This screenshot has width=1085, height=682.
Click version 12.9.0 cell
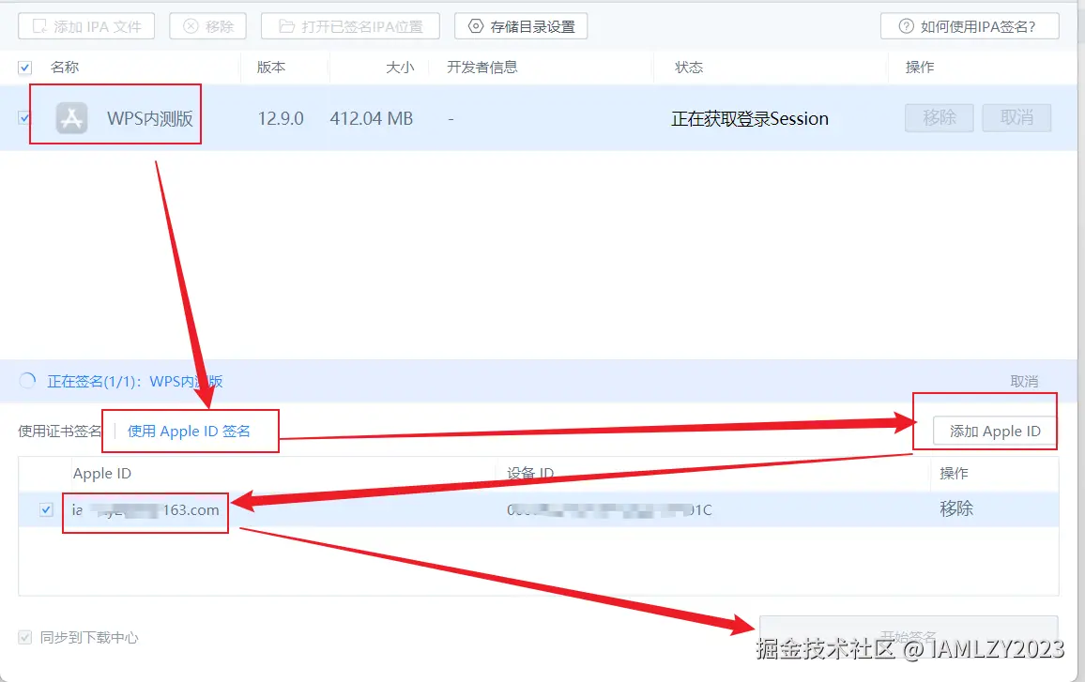pyautogui.click(x=281, y=118)
